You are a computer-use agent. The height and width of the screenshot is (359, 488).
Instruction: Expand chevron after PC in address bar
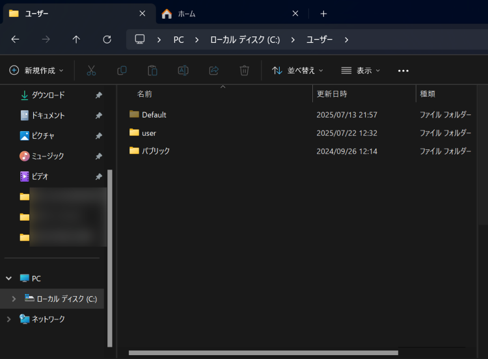(x=197, y=40)
